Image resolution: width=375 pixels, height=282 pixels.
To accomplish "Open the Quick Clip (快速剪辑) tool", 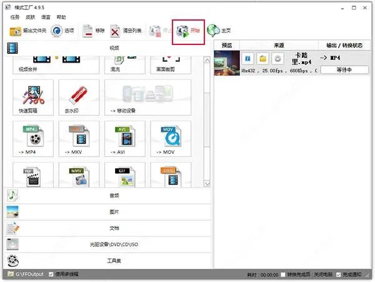I will [32, 97].
